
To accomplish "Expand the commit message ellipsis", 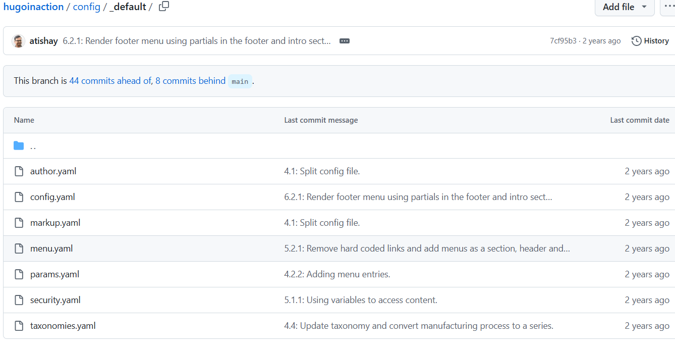I will 345,41.
